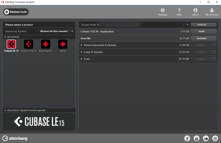Select the Cubase LE 15 product icon
Image resolution: width=221 pixels, height=143 pixels.
(11, 44)
